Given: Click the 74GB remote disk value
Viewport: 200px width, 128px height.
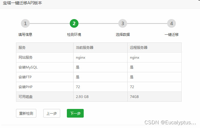Looking at the screenshot, I should (135, 97).
